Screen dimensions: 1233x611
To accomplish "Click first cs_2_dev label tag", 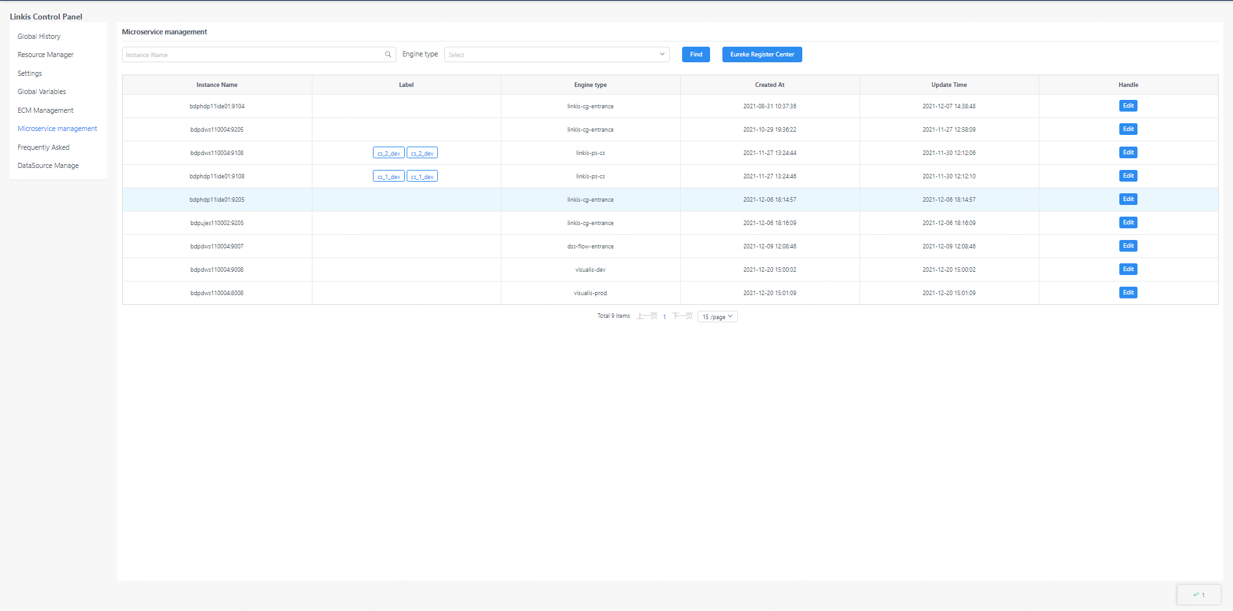I will click(x=388, y=153).
